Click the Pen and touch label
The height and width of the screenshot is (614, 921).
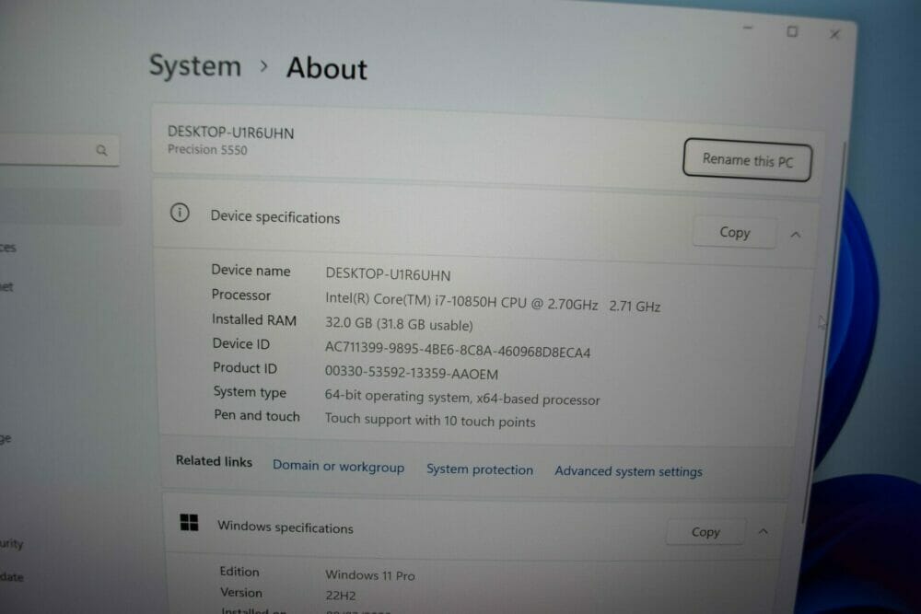[x=257, y=415]
